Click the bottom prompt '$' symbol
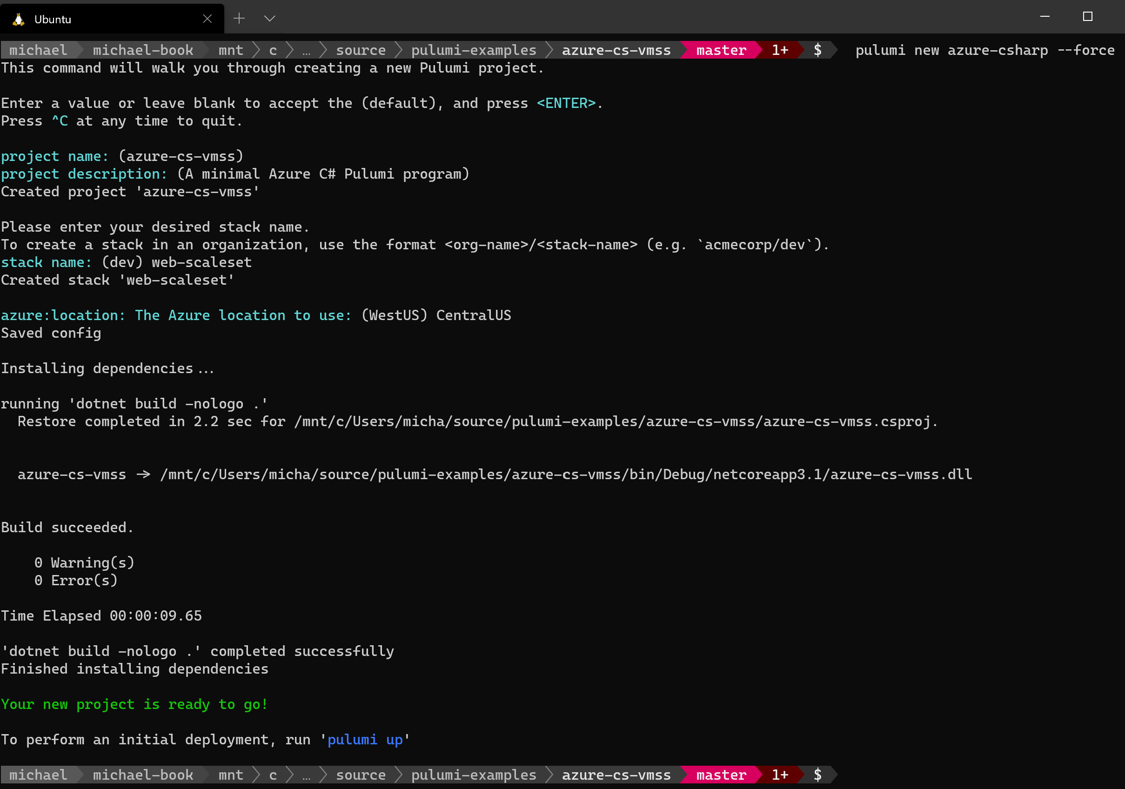The width and height of the screenshot is (1125, 789). coord(817,775)
